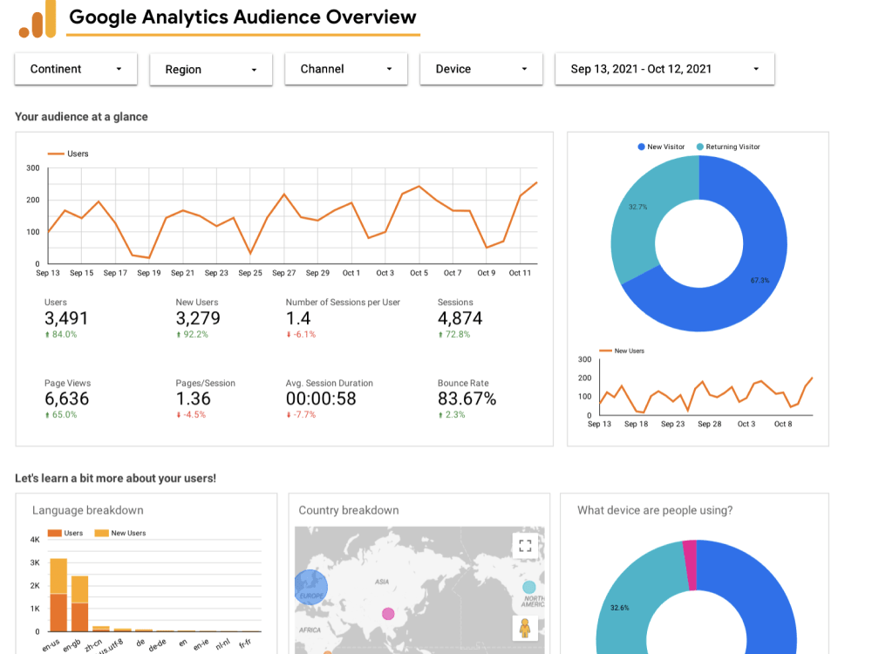Open the Channel filter dropdown

point(346,69)
